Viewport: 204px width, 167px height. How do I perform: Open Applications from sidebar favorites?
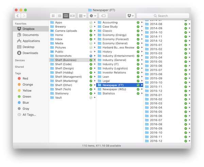pyautogui.click(x=32, y=41)
